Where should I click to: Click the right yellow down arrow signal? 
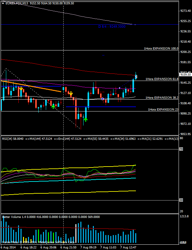(x=71, y=93)
